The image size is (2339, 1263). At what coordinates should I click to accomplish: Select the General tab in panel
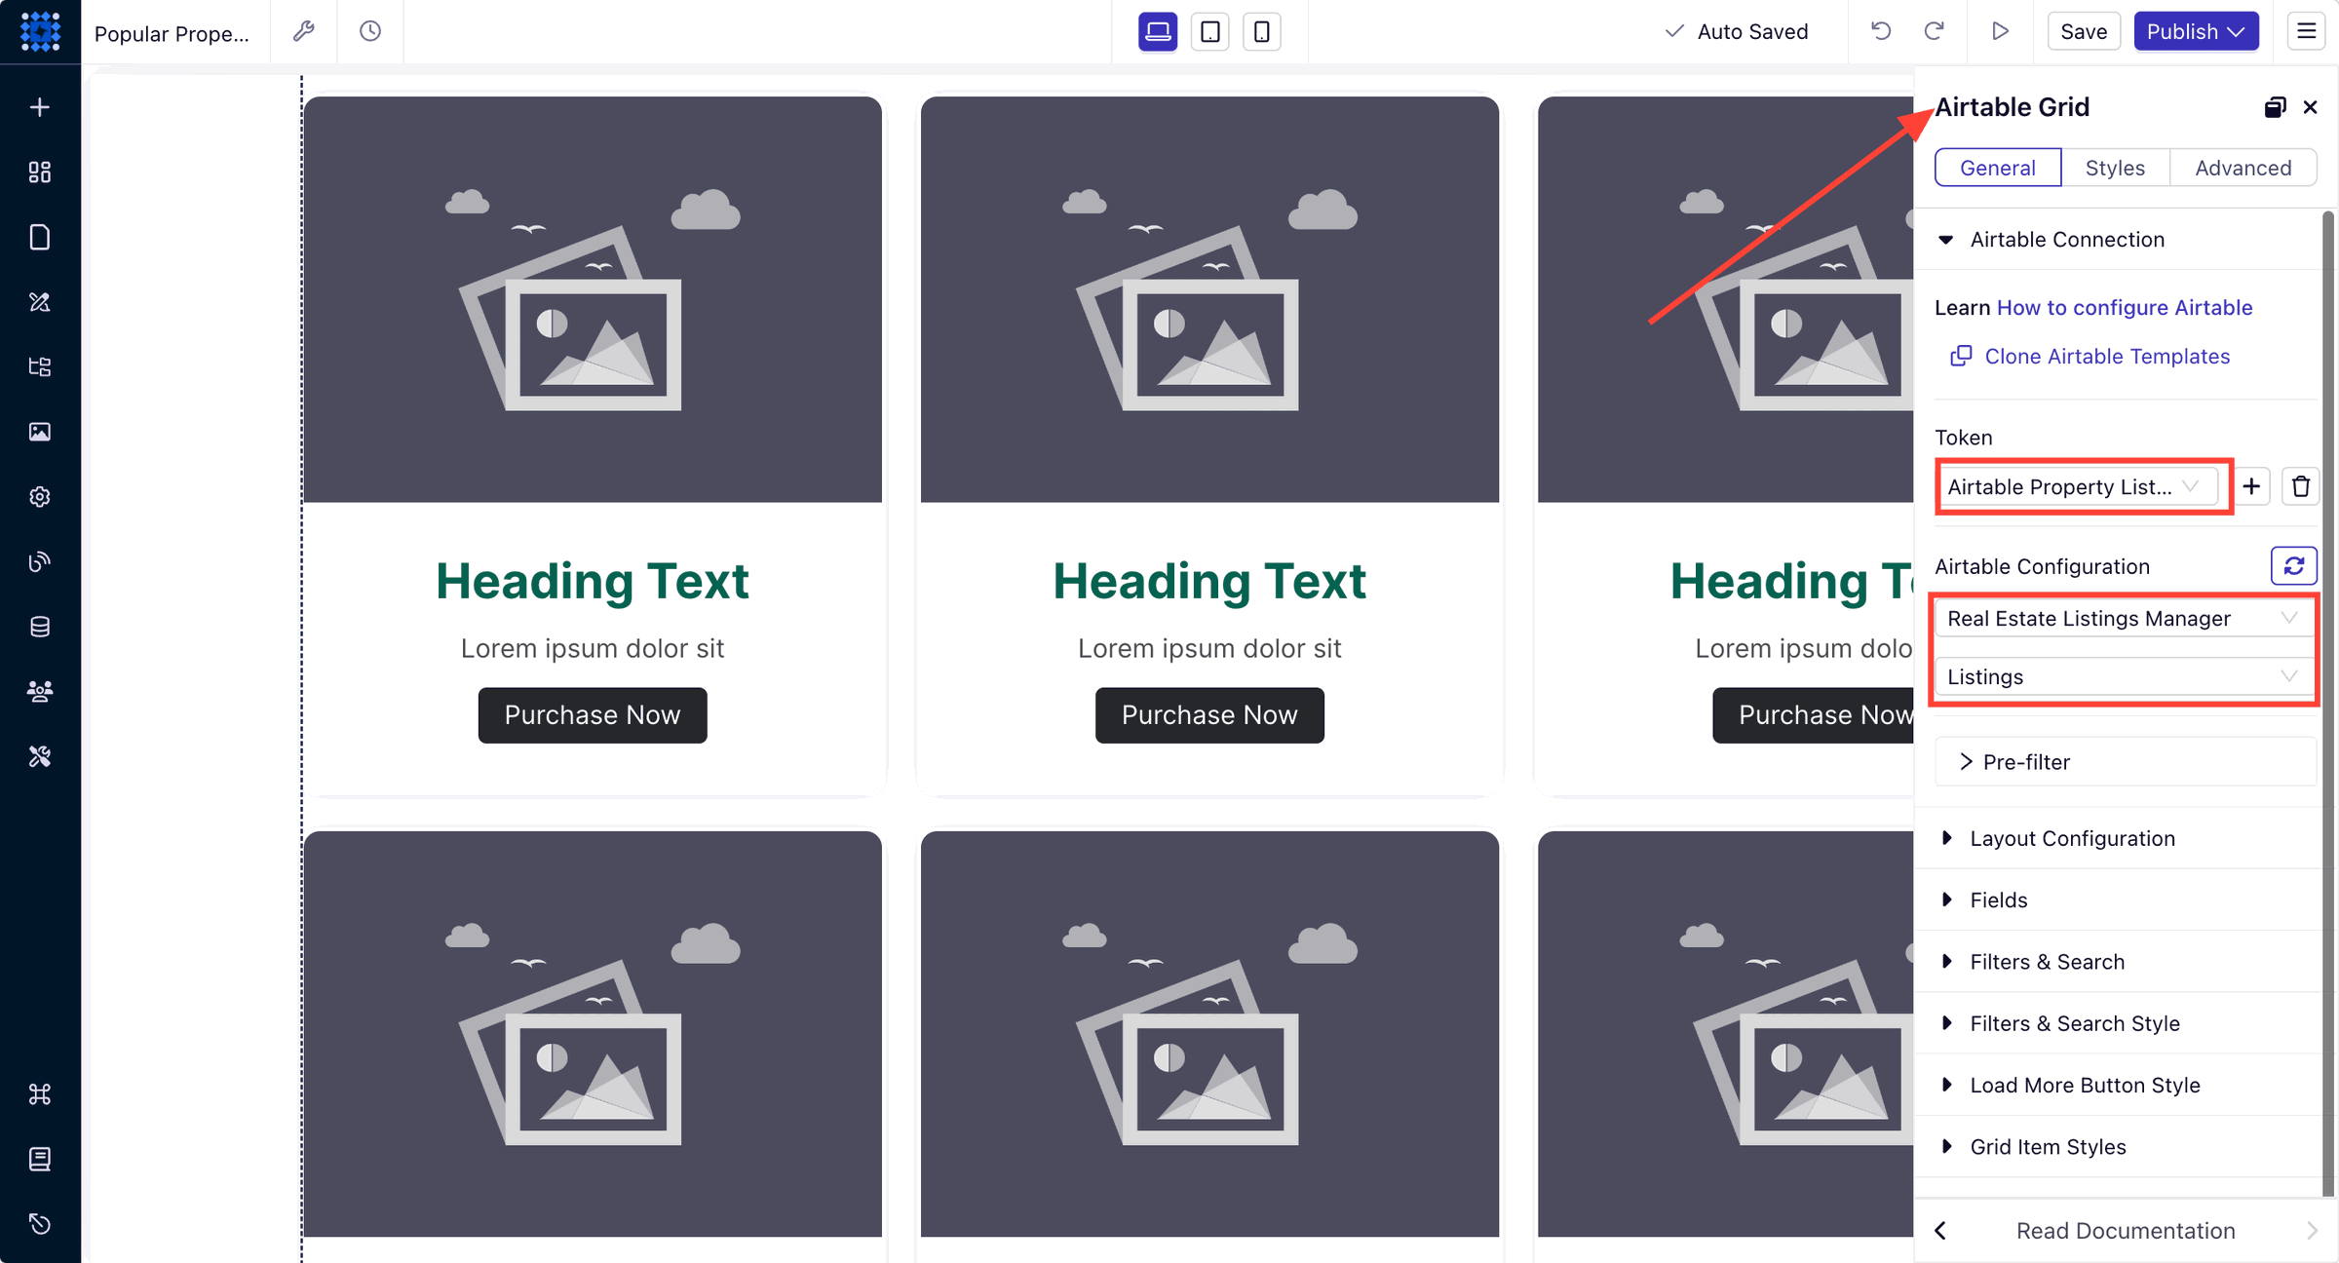point(1997,167)
